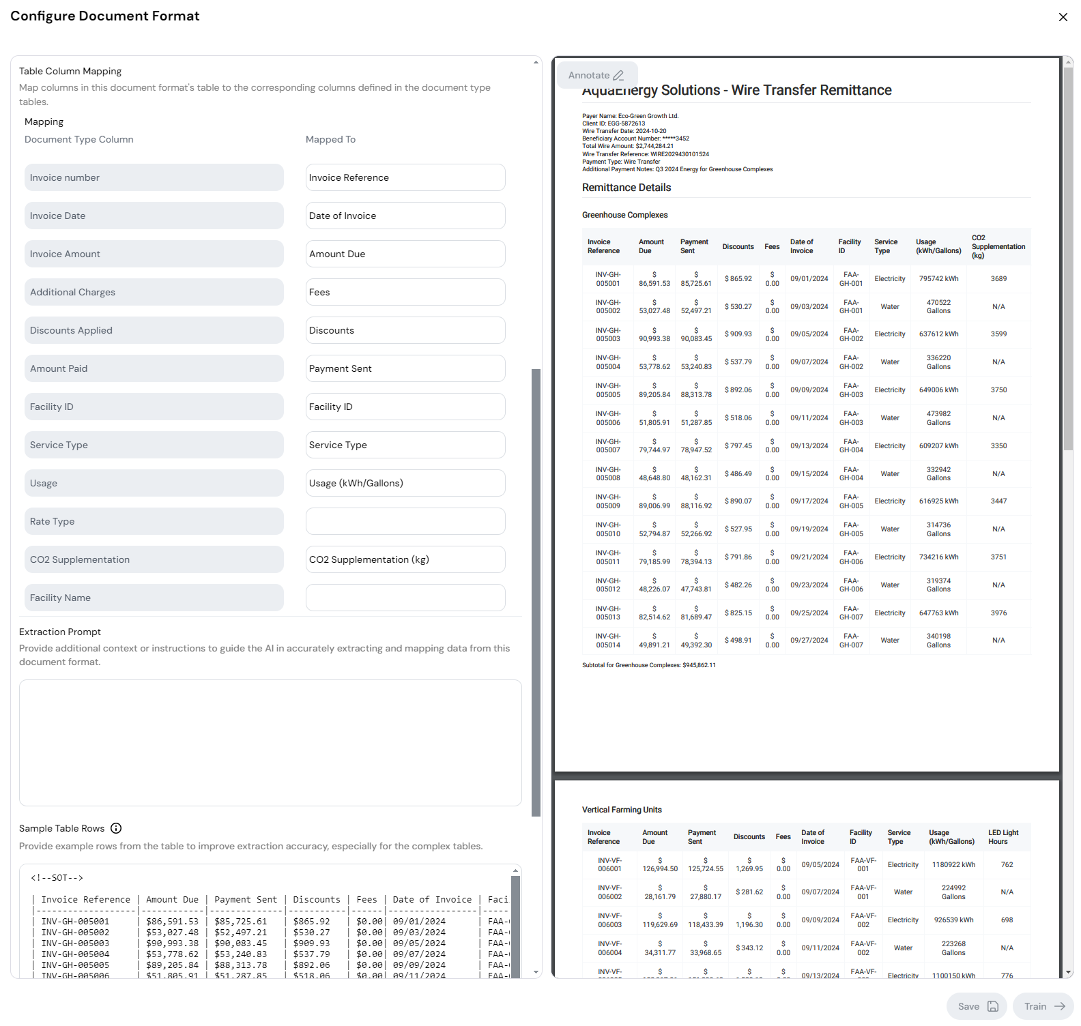Click the left panel scroll-down arrow

click(536, 972)
